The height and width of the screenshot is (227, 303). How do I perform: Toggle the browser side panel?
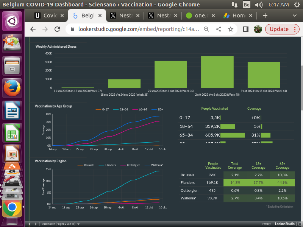click(x=245, y=29)
